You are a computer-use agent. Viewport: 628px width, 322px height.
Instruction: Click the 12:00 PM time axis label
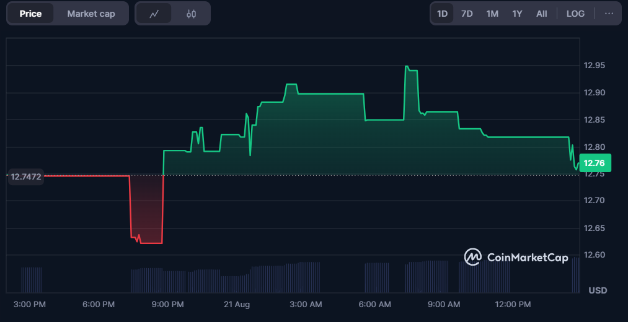[513, 305]
